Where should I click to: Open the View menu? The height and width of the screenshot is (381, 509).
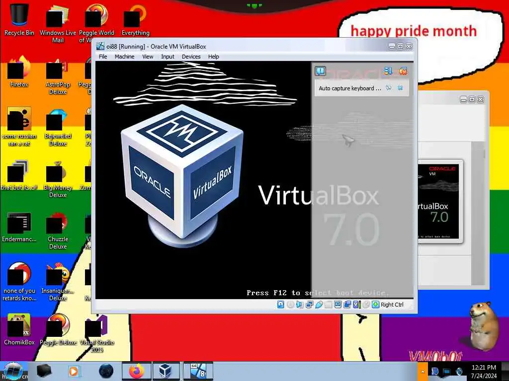click(x=148, y=57)
